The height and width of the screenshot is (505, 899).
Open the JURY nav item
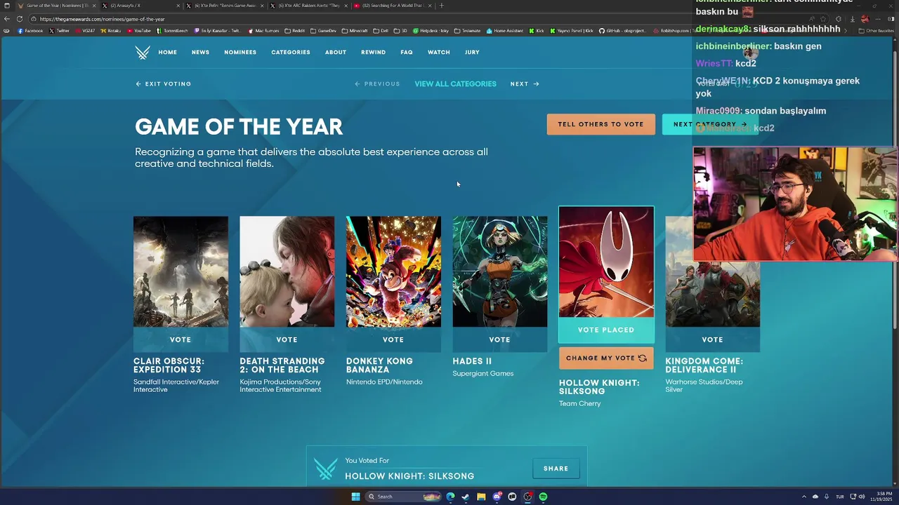tap(472, 53)
